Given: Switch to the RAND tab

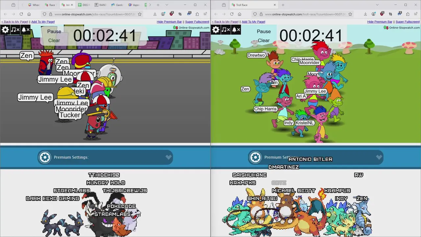Looking at the screenshot, I should point(101,5).
